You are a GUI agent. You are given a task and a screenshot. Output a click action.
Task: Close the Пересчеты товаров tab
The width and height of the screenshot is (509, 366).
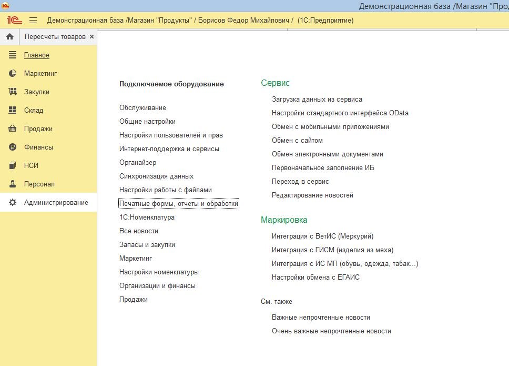pos(92,36)
